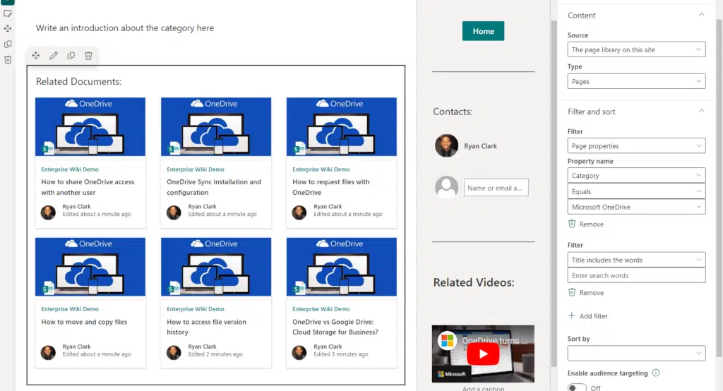Screen dimensions: 723x391
Task: Click the plus icon beside Add filter
Action: coord(572,315)
